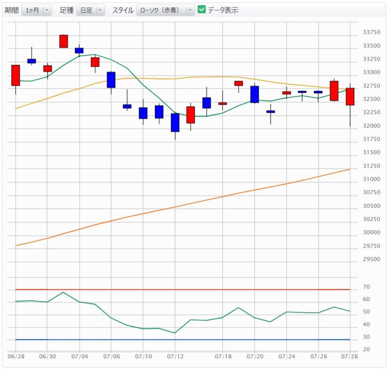This screenshot has width=391, height=372.
Task: Select the red candlestick at 06/30
Action: click(x=47, y=68)
